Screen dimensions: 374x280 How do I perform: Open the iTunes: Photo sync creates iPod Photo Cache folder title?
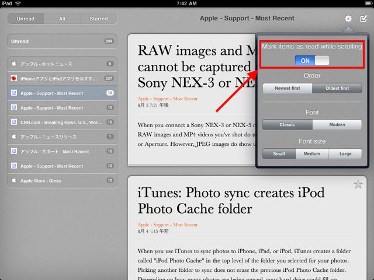(231, 201)
